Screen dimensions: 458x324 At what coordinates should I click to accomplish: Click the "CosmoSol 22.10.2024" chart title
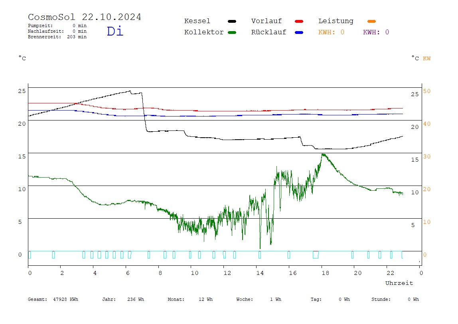point(85,17)
